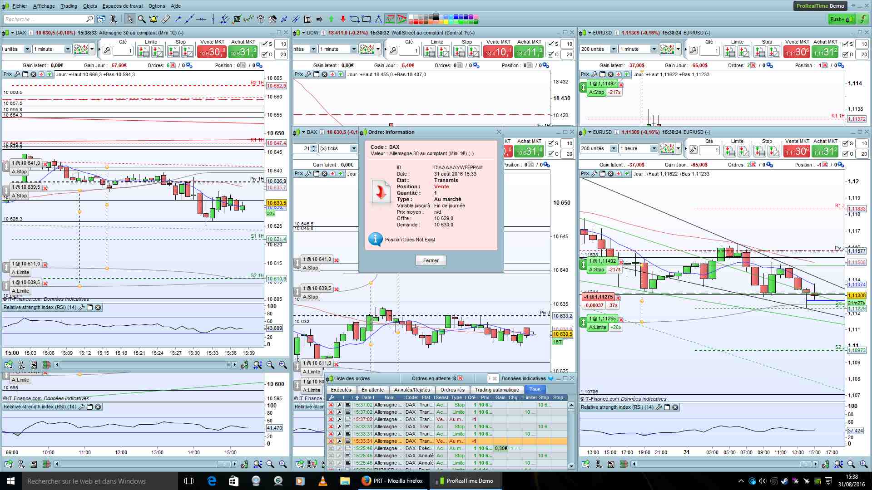This screenshot has height=490, width=872.
Task: Select the text annotation tool
Action: click(x=307, y=19)
